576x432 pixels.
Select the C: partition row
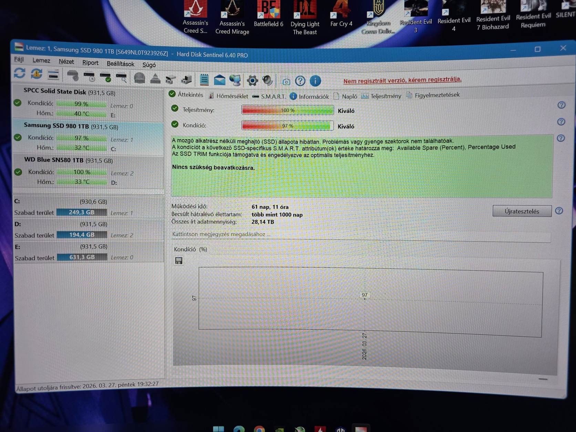tap(89, 207)
